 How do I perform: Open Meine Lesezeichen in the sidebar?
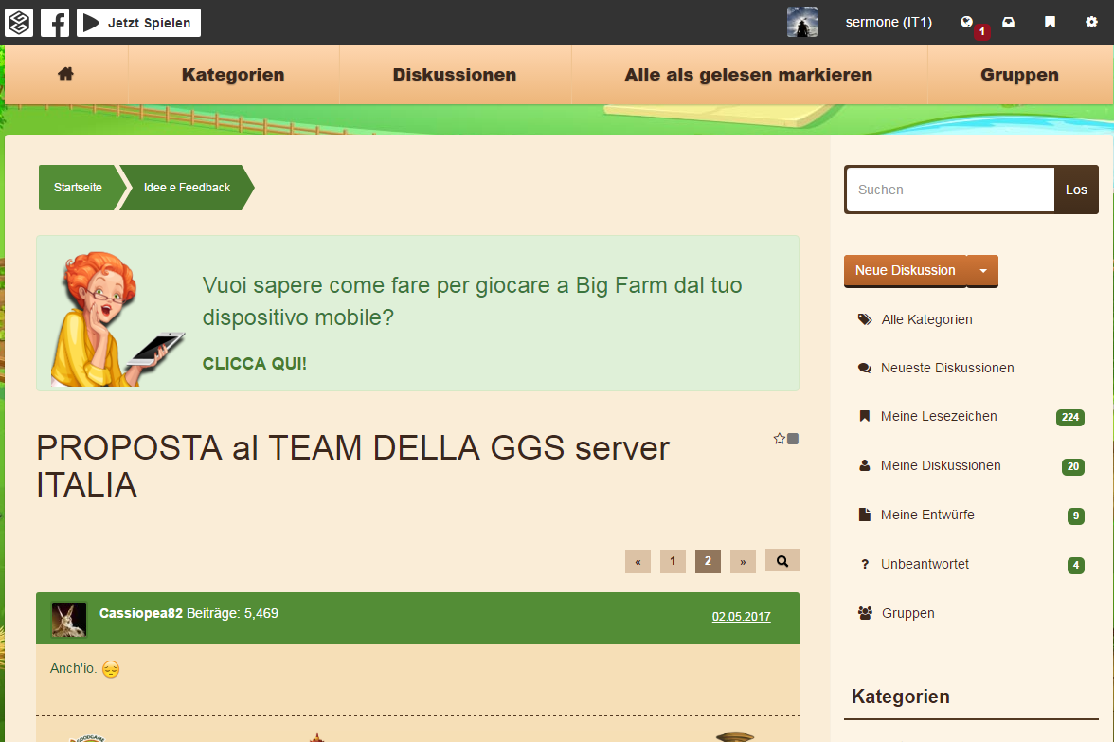[x=939, y=417]
